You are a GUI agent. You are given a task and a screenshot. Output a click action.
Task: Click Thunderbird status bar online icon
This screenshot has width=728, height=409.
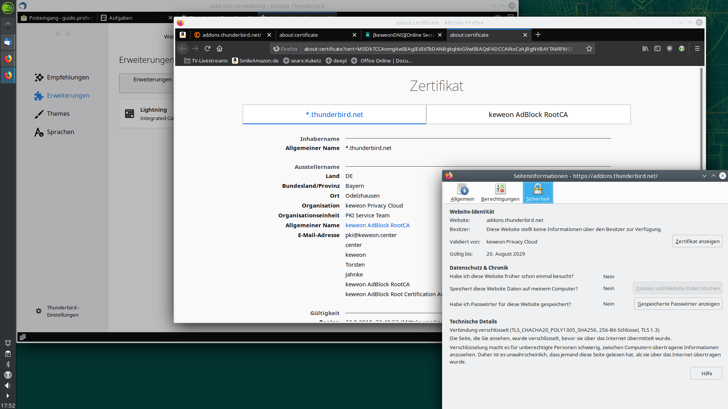click(x=23, y=337)
